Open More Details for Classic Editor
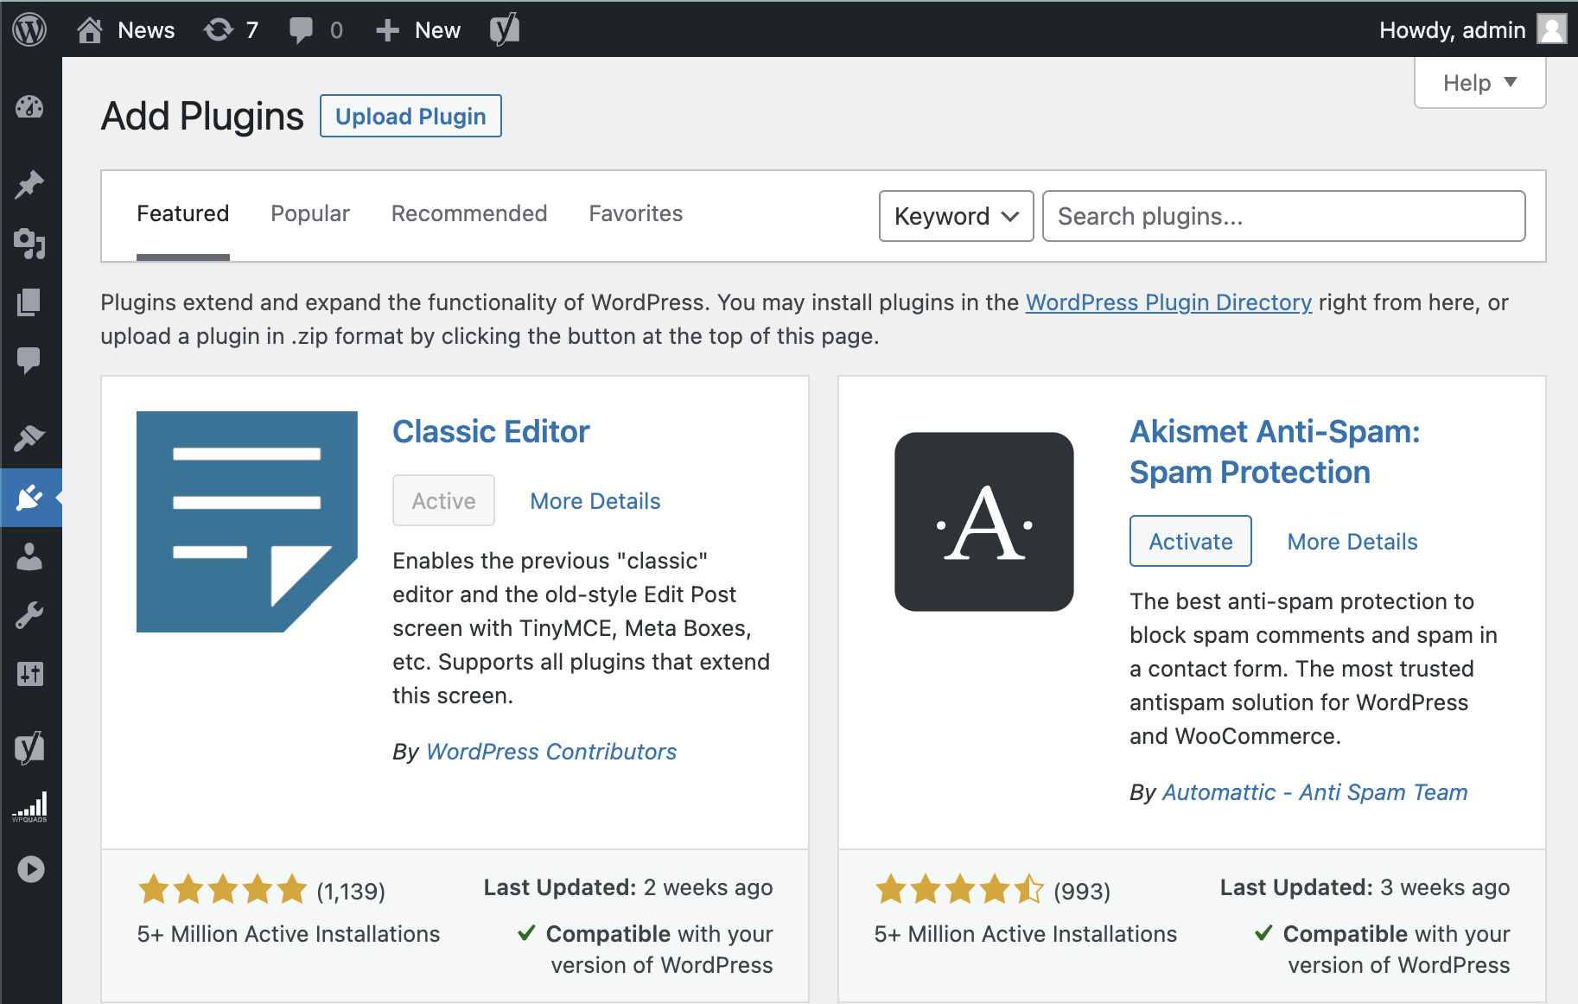Viewport: 1578px width, 1004px height. (x=595, y=501)
